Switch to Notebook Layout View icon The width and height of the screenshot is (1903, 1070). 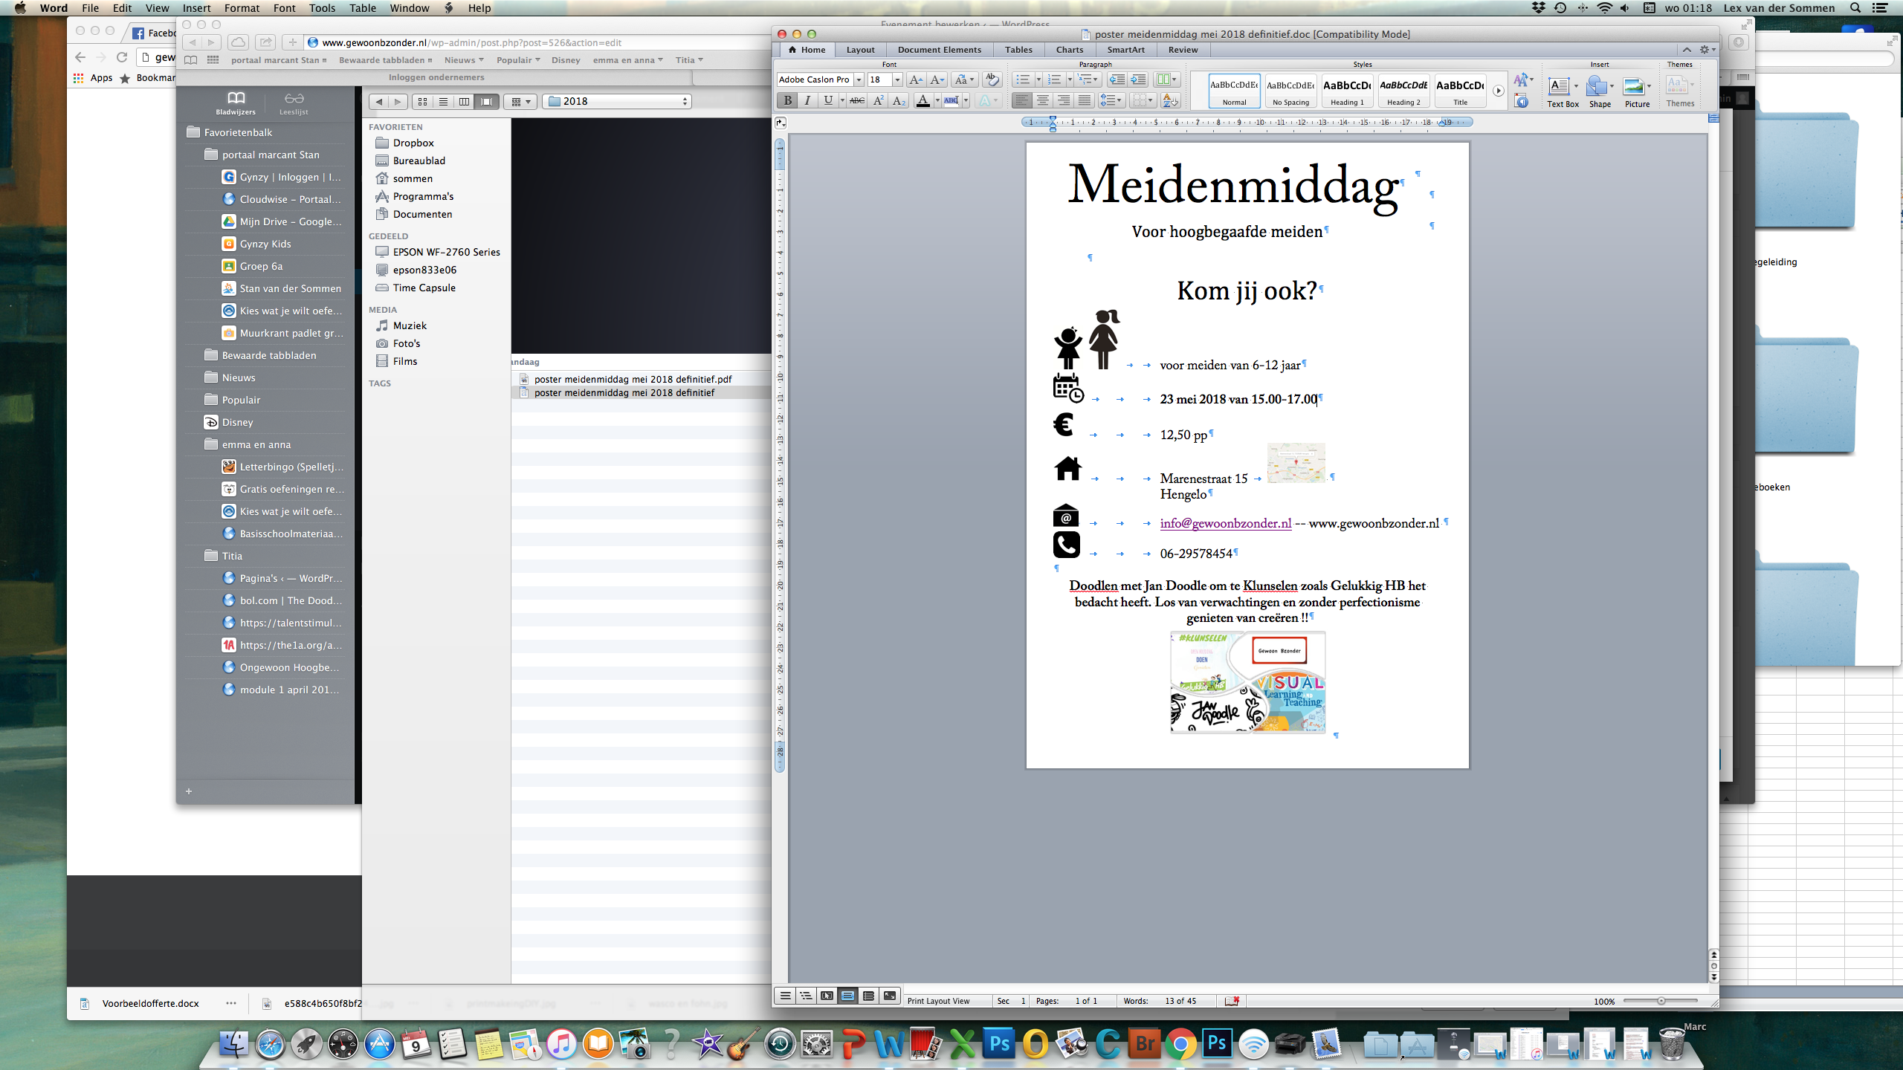tap(868, 996)
